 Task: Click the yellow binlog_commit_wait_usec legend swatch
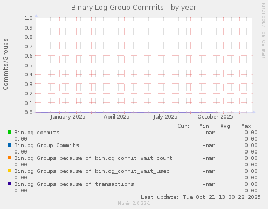pyautogui.click(x=9, y=171)
